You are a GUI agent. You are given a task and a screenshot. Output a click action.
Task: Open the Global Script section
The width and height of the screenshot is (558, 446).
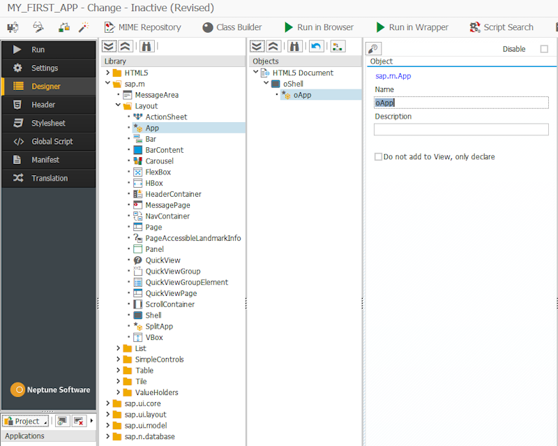pyautogui.click(x=49, y=142)
